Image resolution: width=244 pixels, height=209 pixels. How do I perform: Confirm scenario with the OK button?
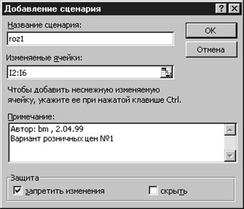pyautogui.click(x=211, y=30)
